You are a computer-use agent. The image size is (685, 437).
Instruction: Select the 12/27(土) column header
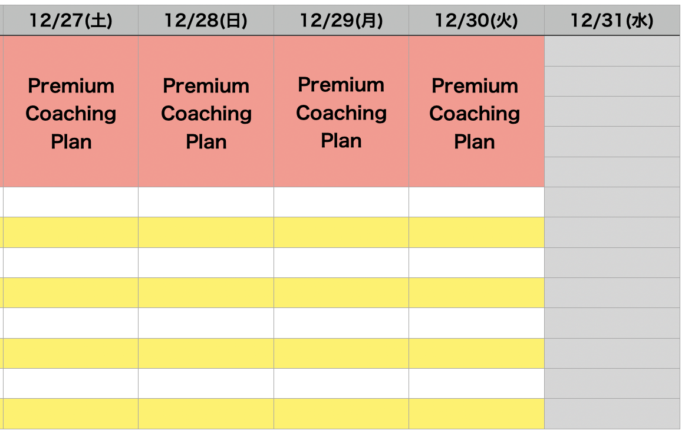pyautogui.click(x=71, y=21)
